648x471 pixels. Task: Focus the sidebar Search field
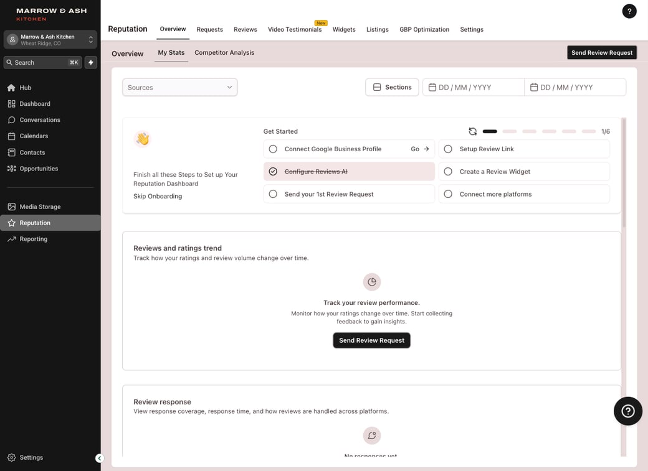[42, 62]
